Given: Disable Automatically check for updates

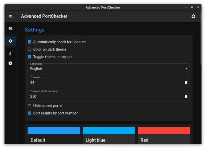Looking at the screenshot, I should (30, 42).
